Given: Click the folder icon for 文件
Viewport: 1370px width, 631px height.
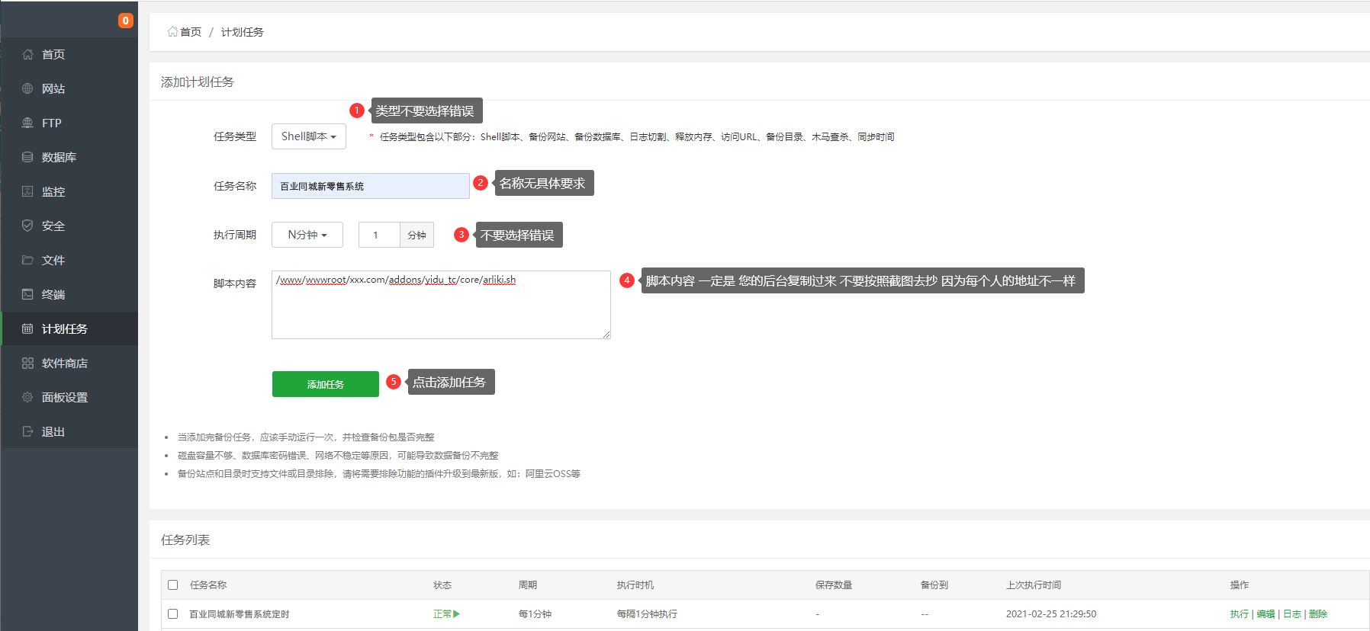Looking at the screenshot, I should [x=27, y=260].
